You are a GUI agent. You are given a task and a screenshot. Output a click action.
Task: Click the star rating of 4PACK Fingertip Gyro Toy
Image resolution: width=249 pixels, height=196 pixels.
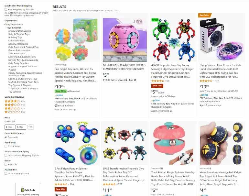click(x=157, y=81)
